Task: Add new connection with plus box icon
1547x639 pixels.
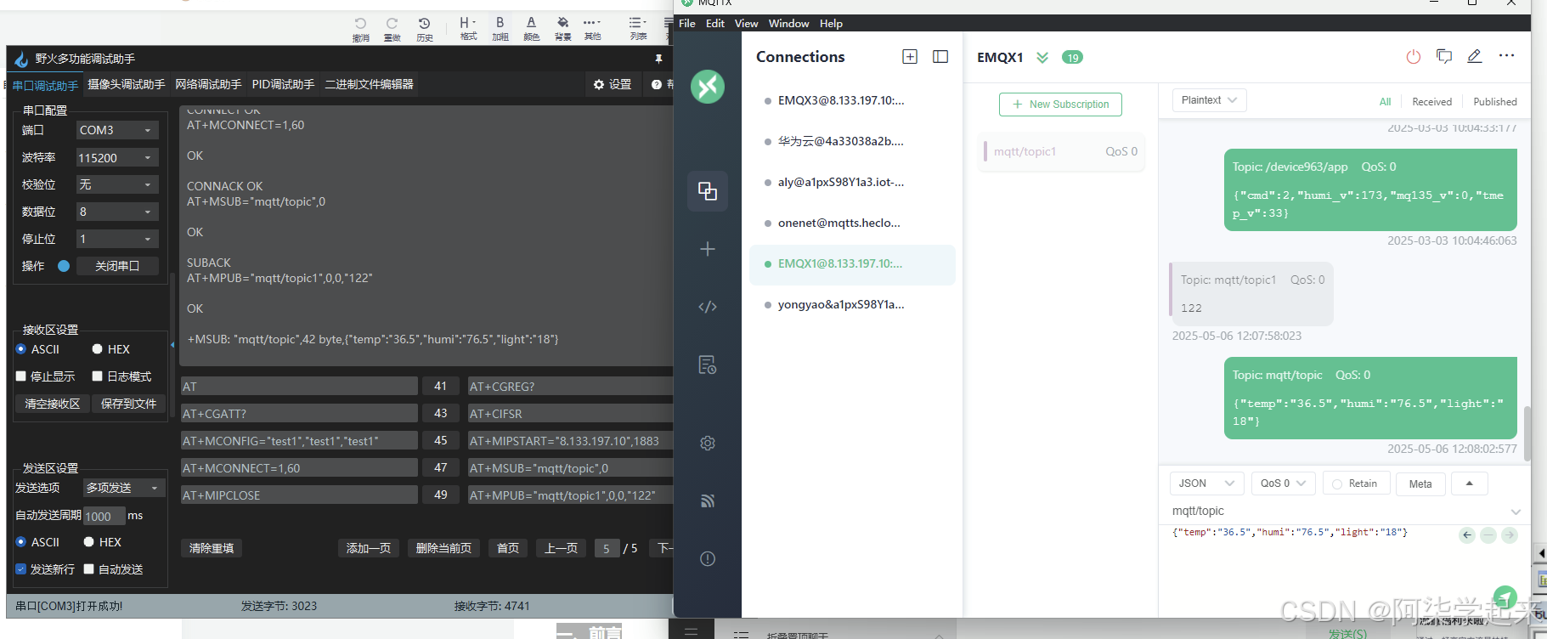Action: tap(909, 57)
